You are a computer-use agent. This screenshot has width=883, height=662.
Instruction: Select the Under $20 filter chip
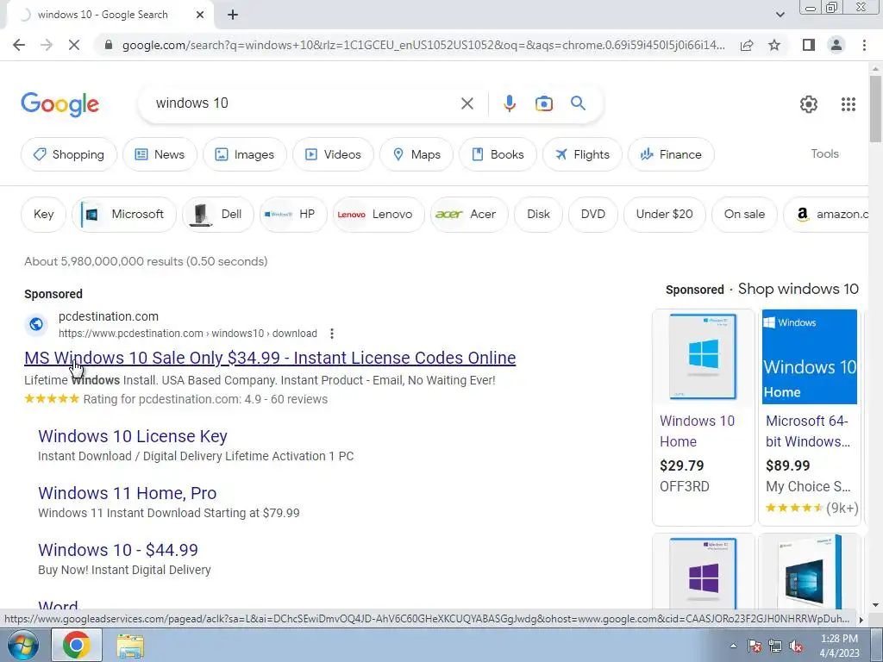(x=664, y=215)
